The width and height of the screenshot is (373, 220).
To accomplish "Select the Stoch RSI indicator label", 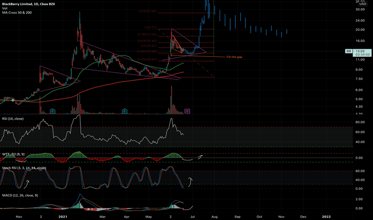I will coord(24,168).
